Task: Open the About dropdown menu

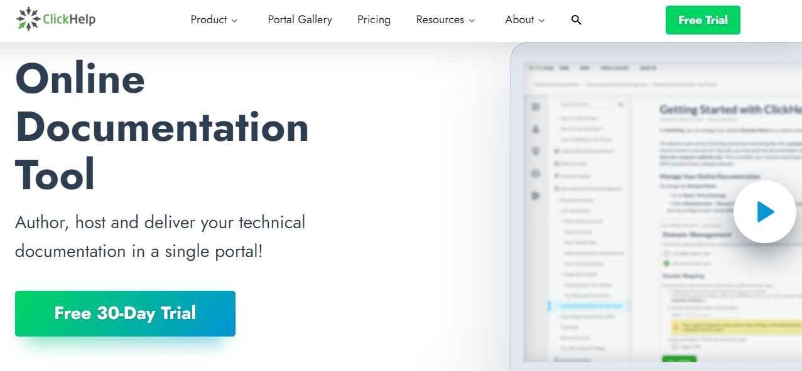Action: [x=524, y=20]
